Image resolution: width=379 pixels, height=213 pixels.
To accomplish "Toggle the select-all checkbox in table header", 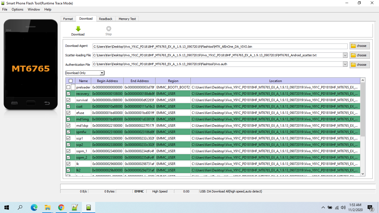I will 70,81.
